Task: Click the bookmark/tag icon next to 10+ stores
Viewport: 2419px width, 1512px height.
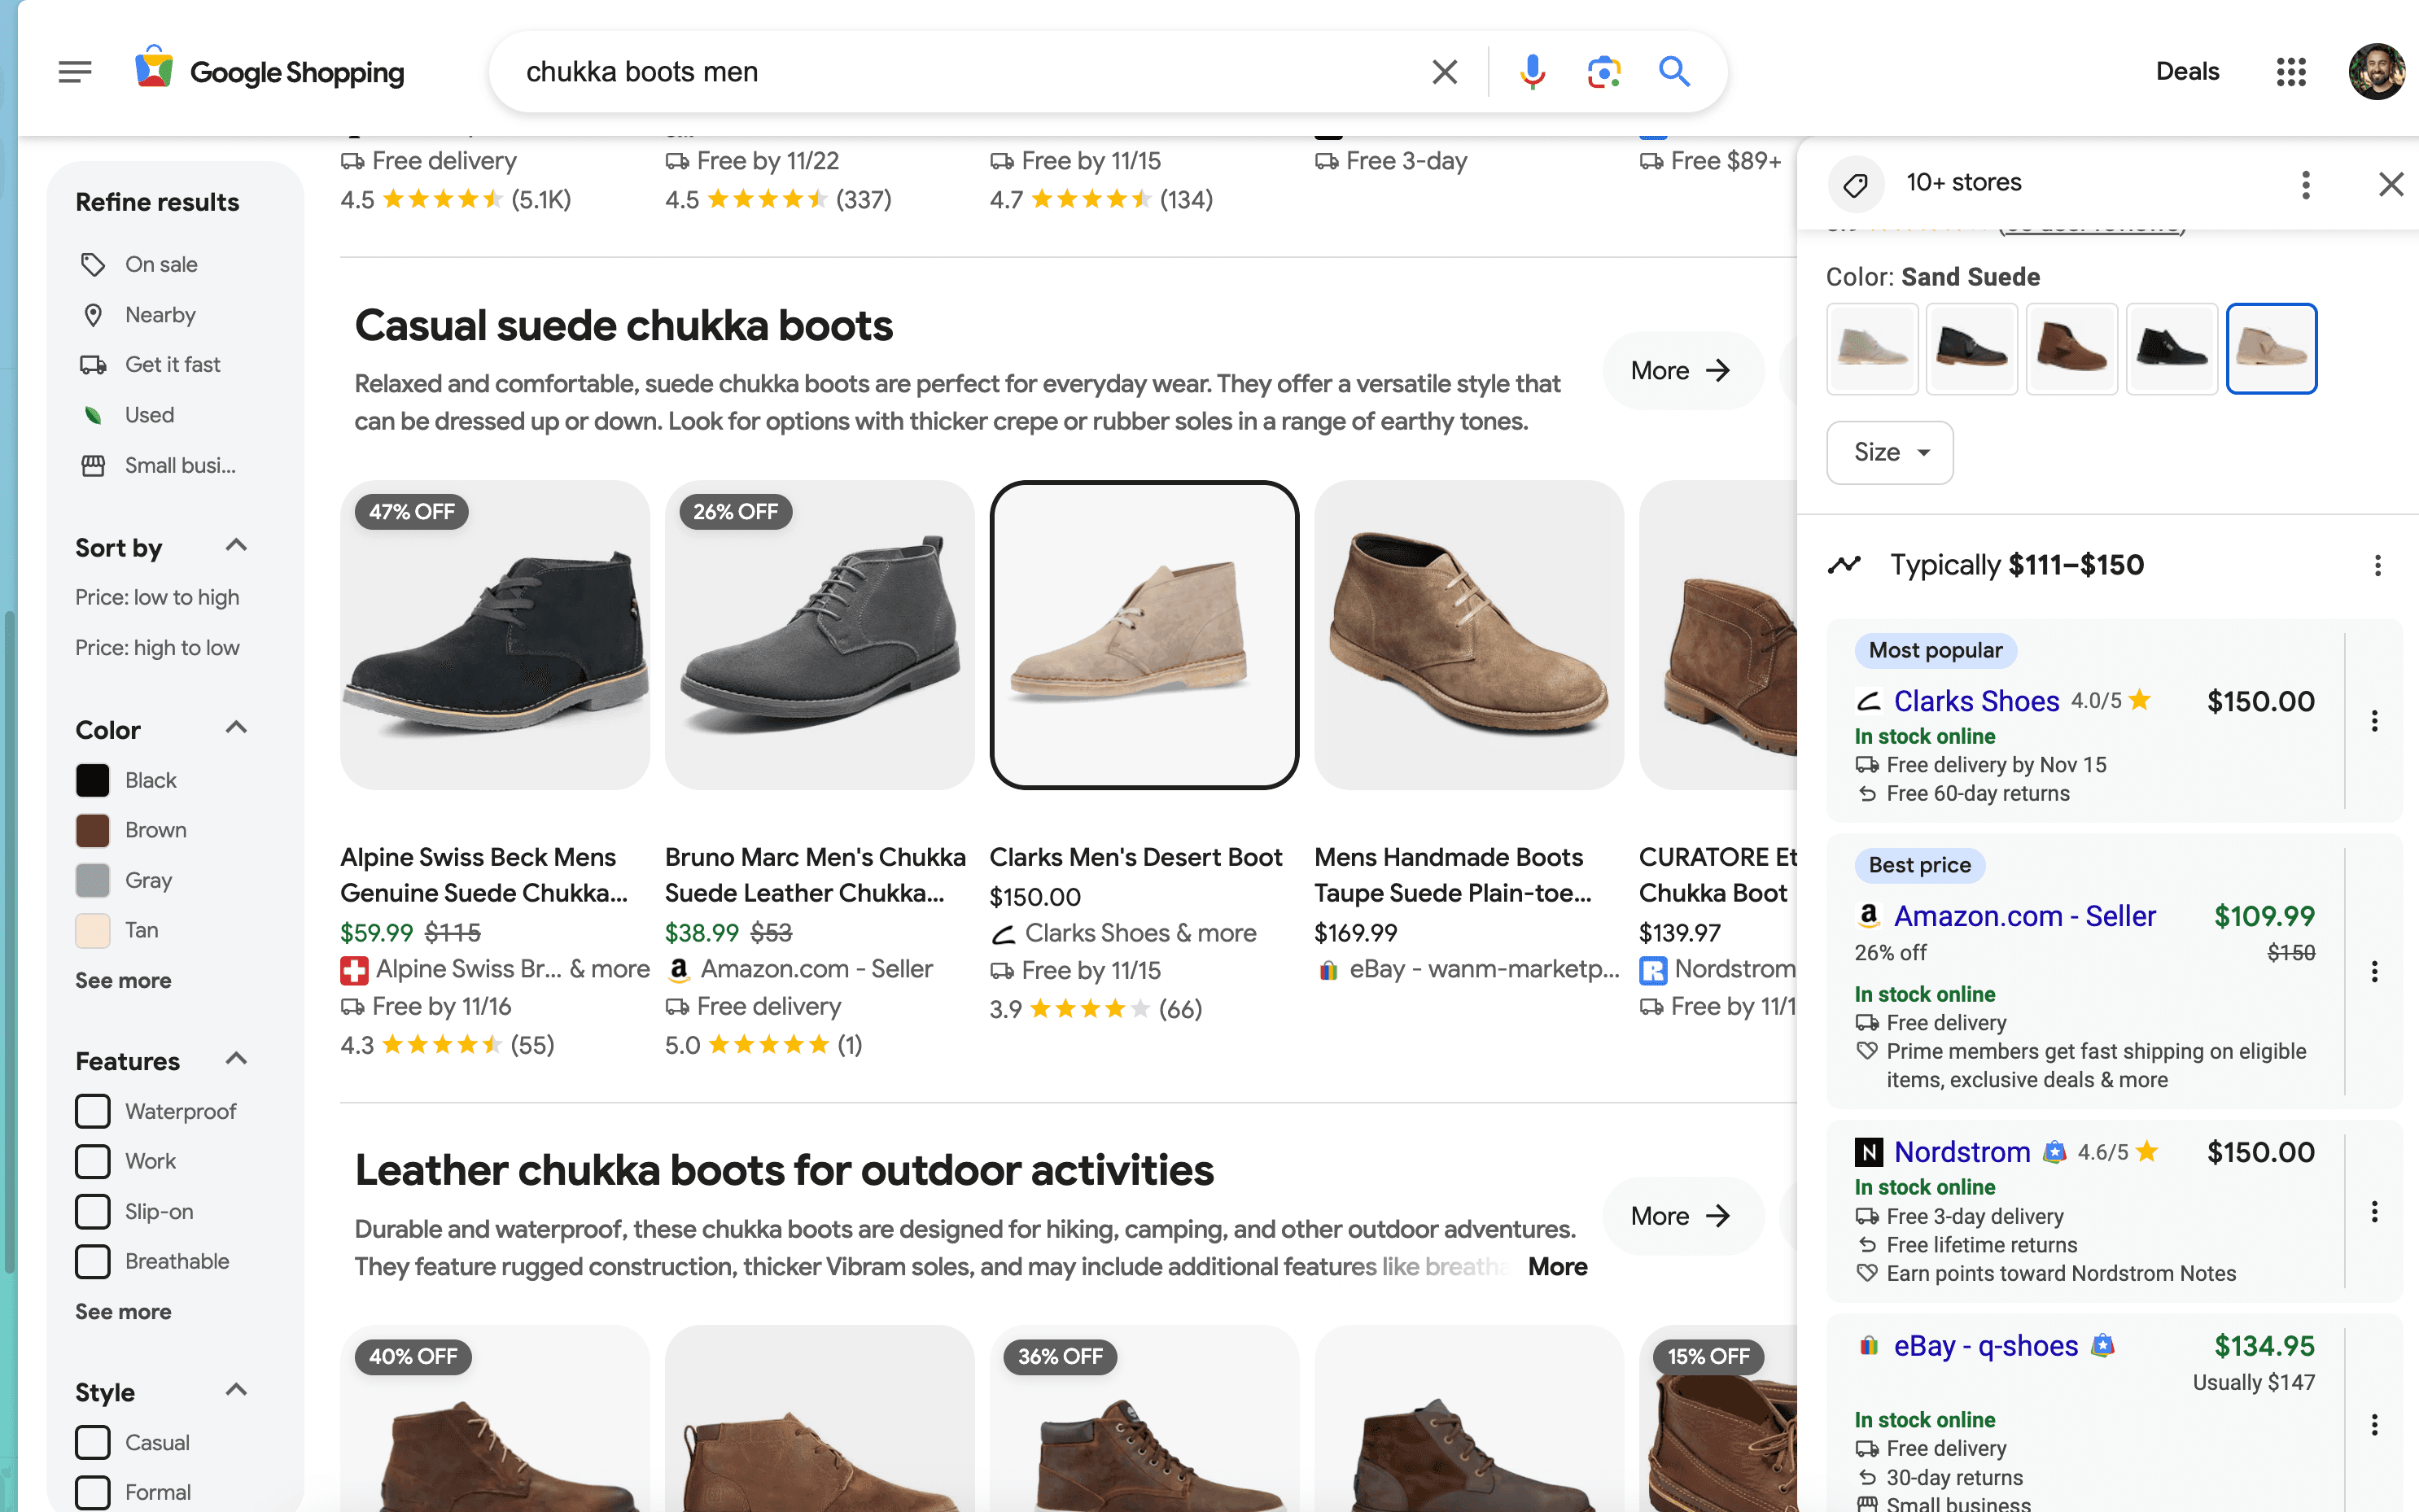Action: click(1857, 183)
